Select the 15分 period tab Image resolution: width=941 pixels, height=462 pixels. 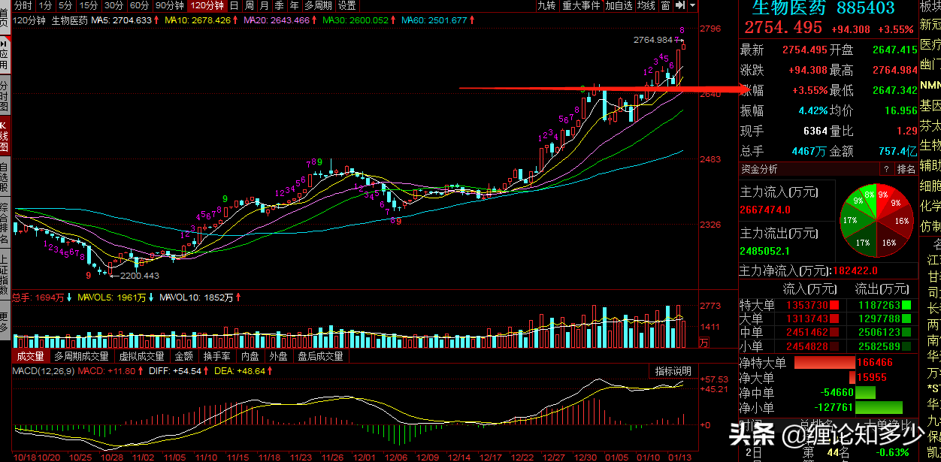[89, 5]
